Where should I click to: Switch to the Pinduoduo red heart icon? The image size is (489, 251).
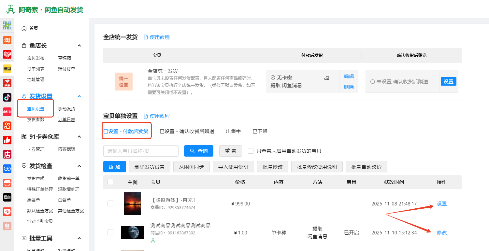[7, 54]
